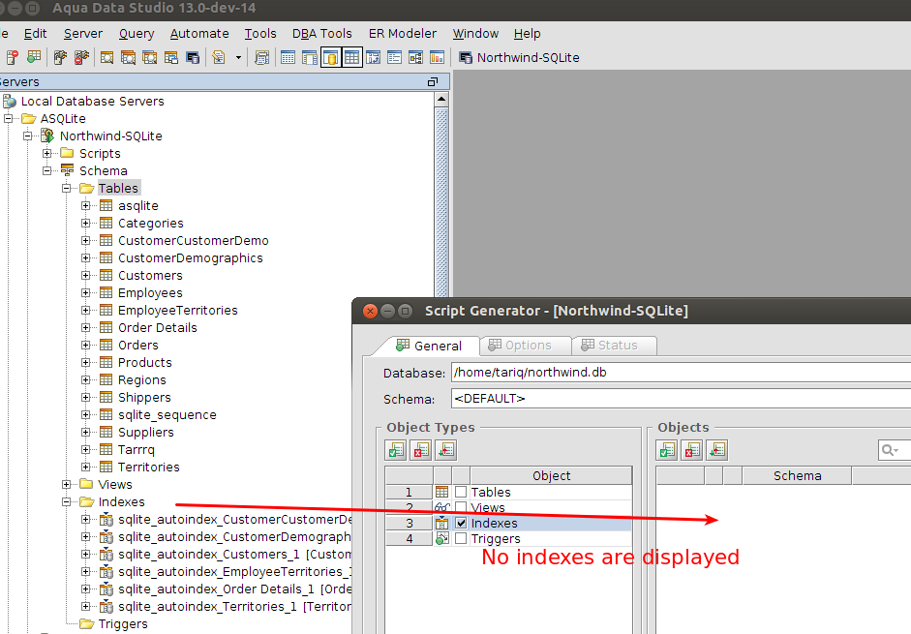Viewport: 911px width, 634px height.
Task: Deselect all Objects with red X icon
Action: pos(692,450)
